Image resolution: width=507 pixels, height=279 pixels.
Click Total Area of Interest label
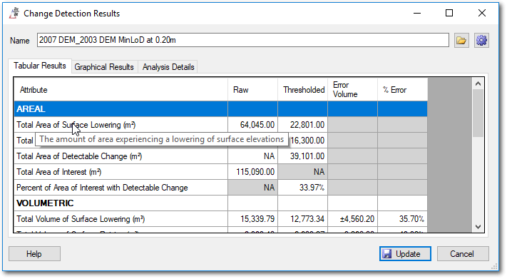click(59, 172)
